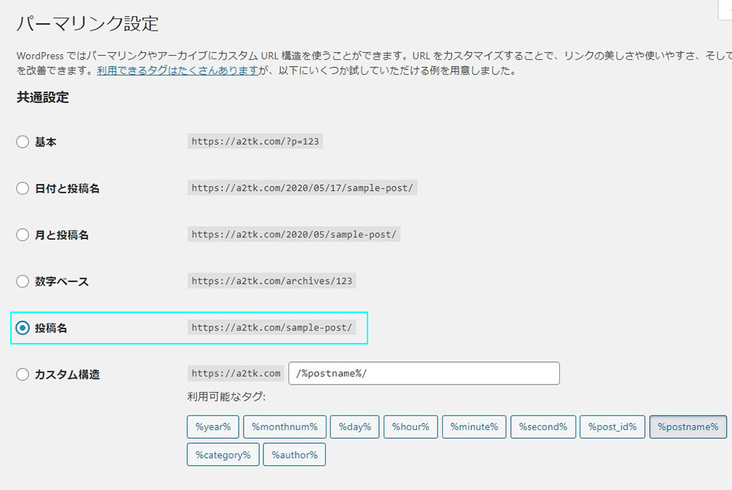
Task: Select the 月と投稿名 radio button
Action: pos(23,235)
